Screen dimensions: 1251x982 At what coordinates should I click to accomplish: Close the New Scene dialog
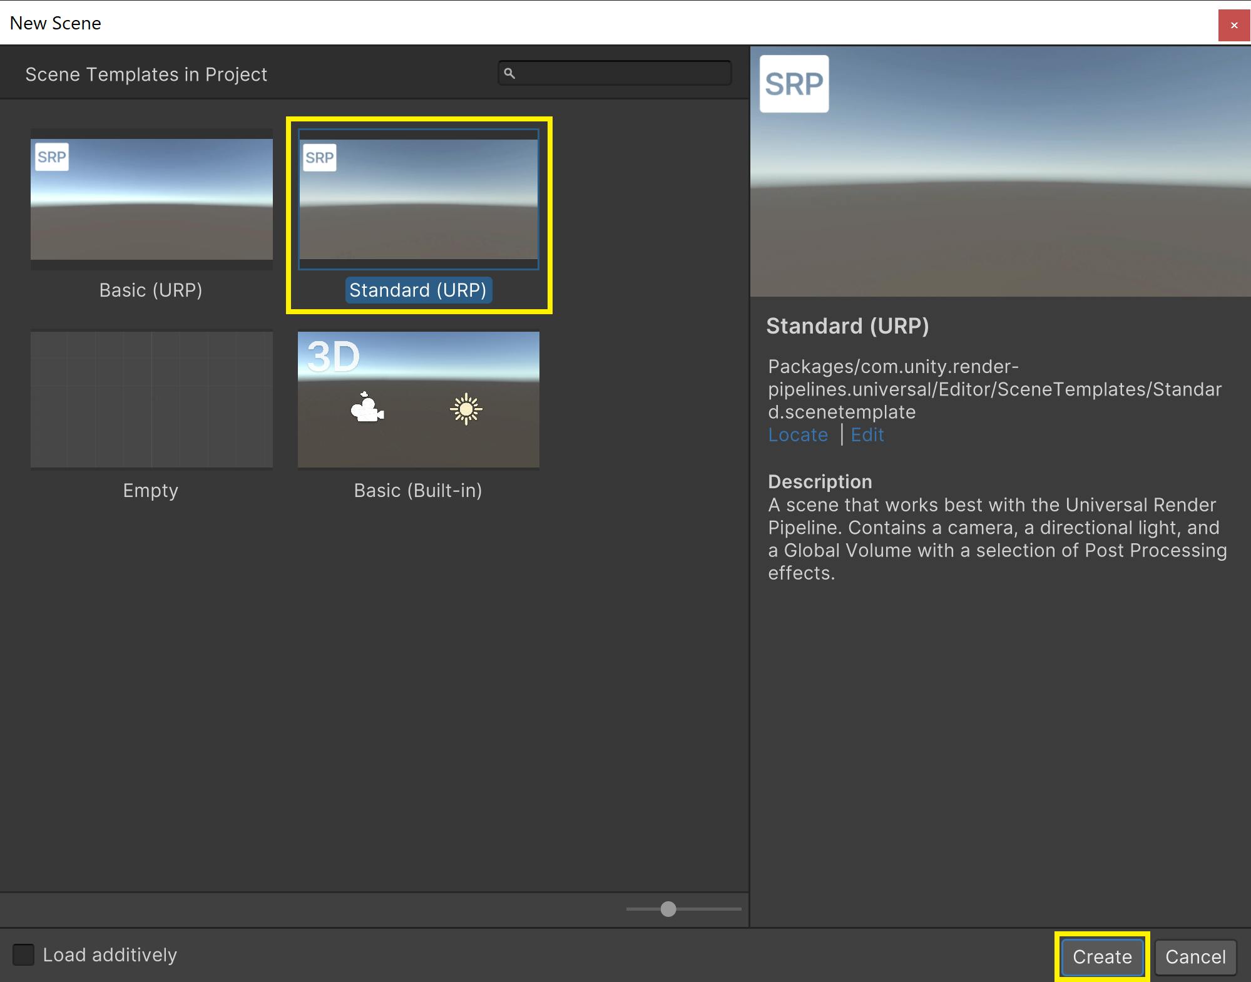pos(1234,24)
